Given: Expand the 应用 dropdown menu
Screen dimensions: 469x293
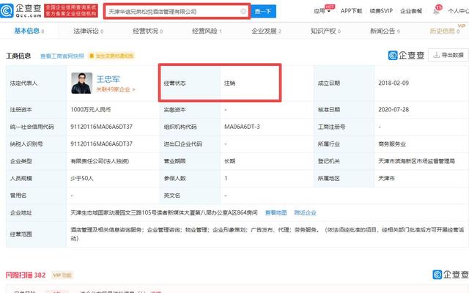Looking at the screenshot, I should point(322,11).
